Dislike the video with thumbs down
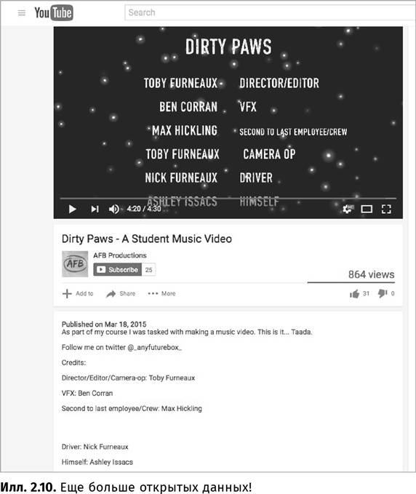This screenshot has height=494, width=416. [x=386, y=294]
